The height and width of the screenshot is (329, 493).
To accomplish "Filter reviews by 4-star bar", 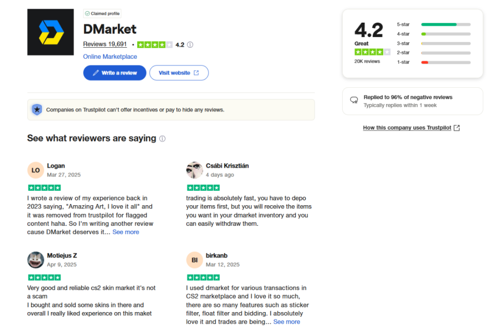I will (x=445, y=34).
